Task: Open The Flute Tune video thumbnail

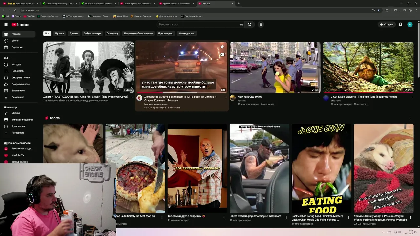Action: click(368, 67)
